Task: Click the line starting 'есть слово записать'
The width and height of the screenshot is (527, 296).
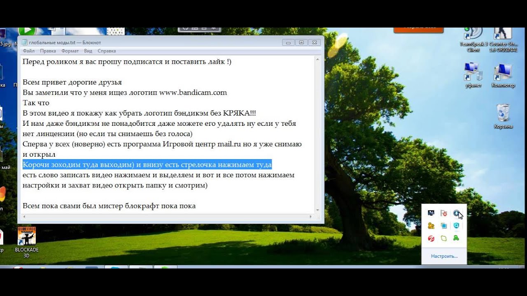Action: (159, 175)
